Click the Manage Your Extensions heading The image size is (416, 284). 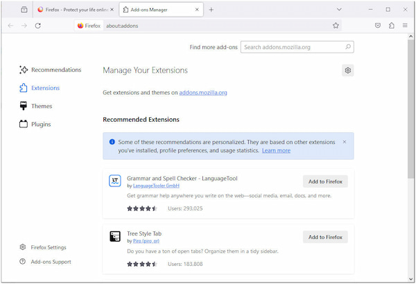point(145,70)
